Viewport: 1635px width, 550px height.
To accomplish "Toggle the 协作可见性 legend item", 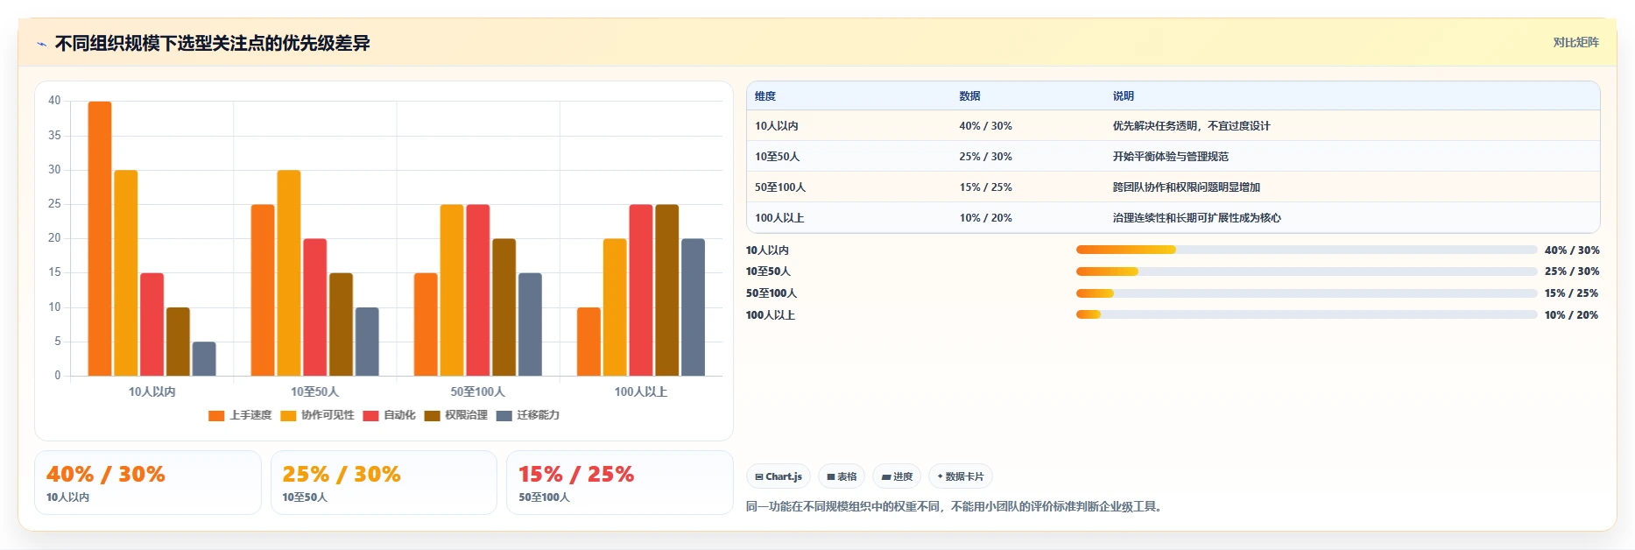I will [x=317, y=415].
